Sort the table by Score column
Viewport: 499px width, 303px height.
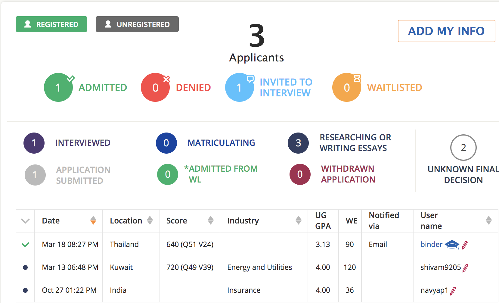pos(211,220)
